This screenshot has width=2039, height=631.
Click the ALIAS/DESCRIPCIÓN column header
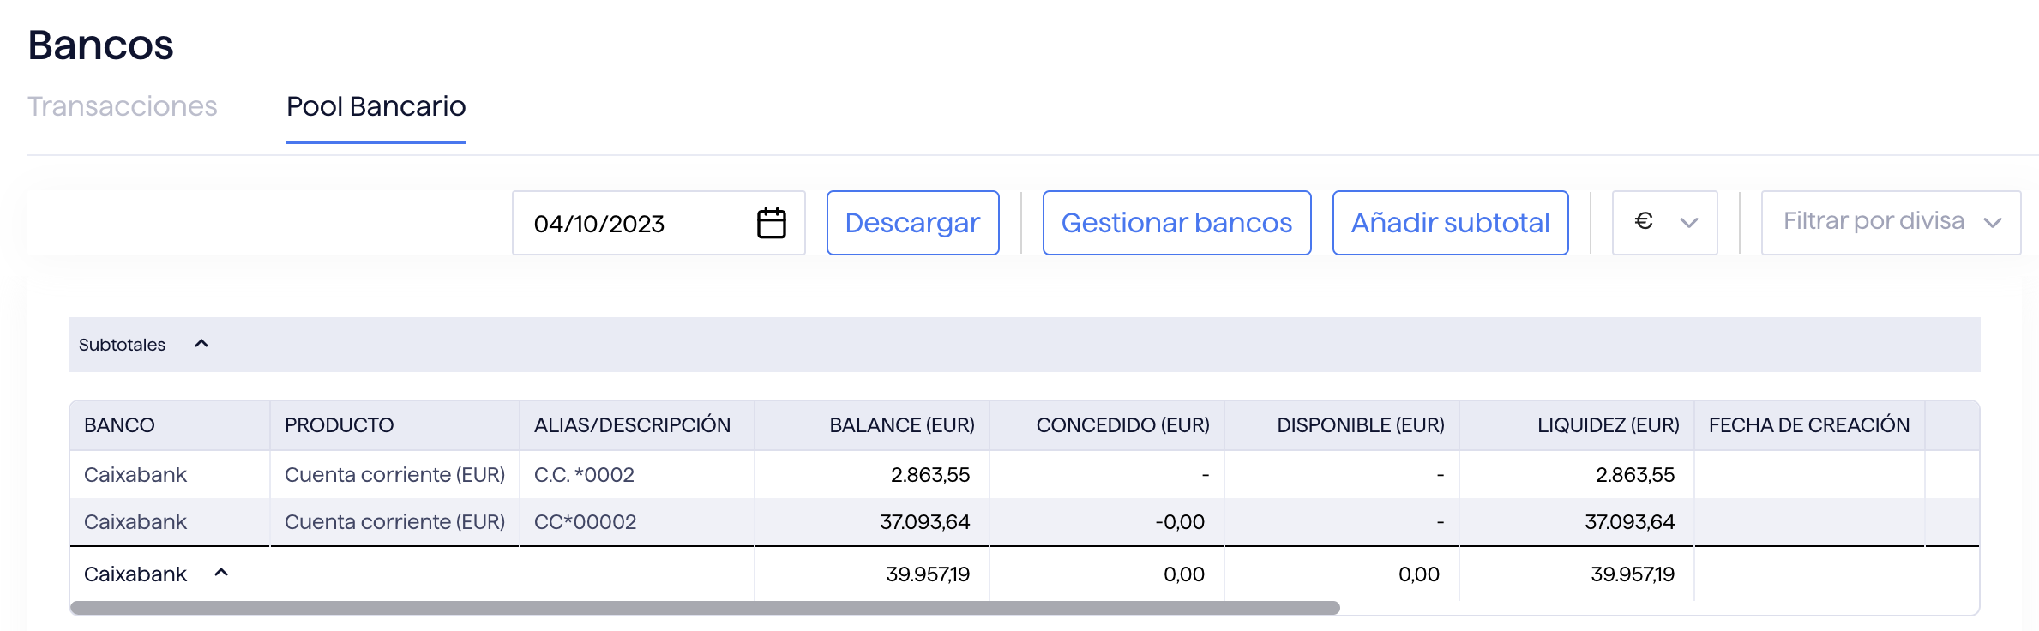(x=632, y=425)
